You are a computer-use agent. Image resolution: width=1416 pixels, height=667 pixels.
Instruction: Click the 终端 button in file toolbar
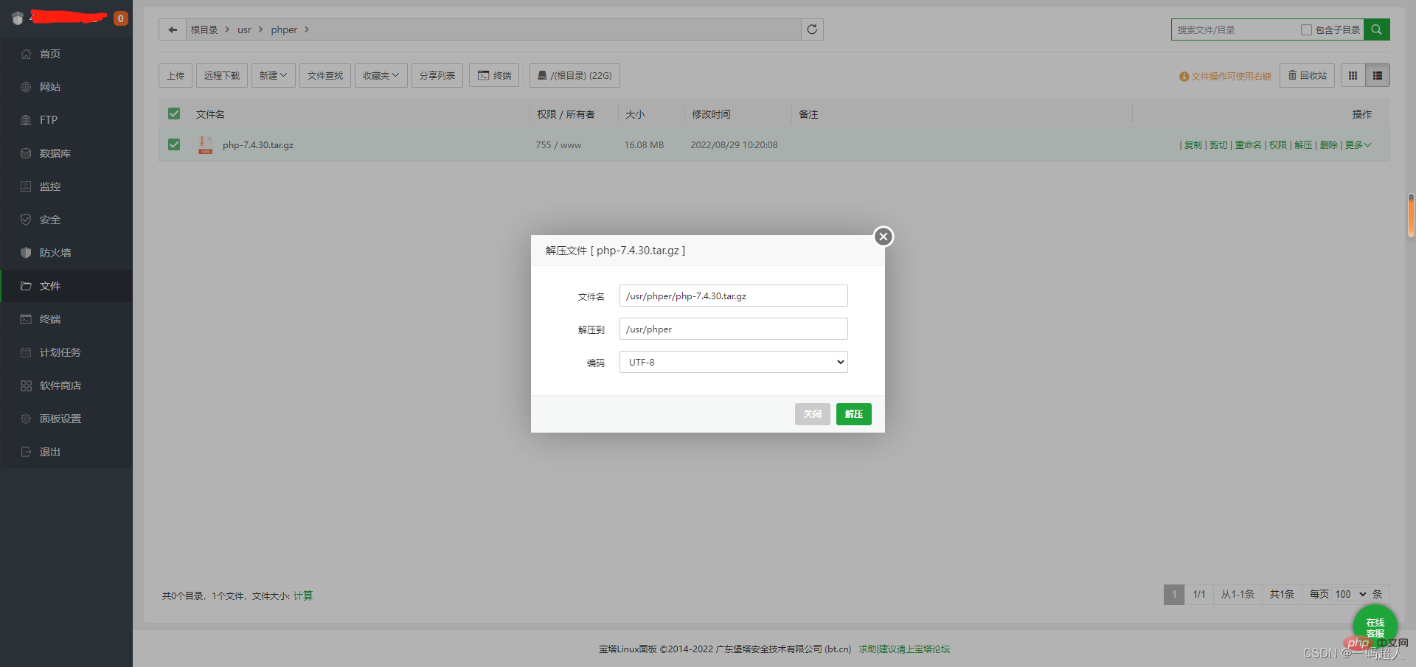(x=494, y=75)
